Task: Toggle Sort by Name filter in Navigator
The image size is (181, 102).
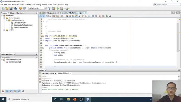Action: [19, 91]
